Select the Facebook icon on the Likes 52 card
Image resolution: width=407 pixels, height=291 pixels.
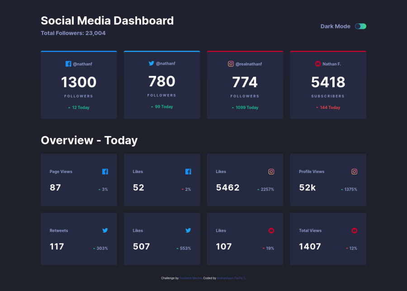(x=188, y=172)
